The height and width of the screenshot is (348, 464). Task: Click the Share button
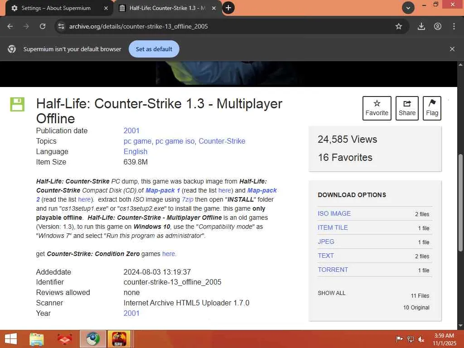pyautogui.click(x=407, y=108)
